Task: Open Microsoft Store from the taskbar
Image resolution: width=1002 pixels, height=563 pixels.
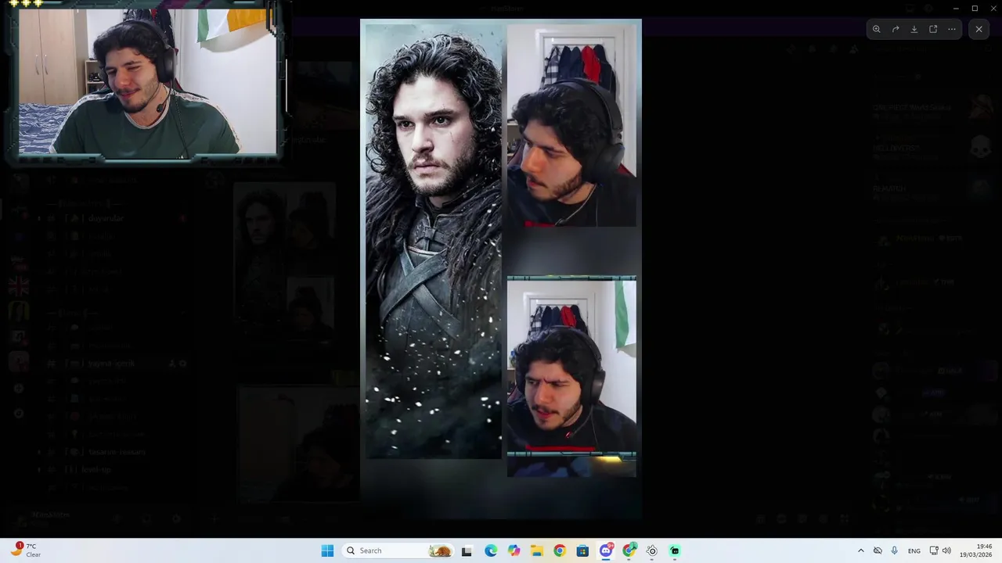Action: pyautogui.click(x=582, y=550)
